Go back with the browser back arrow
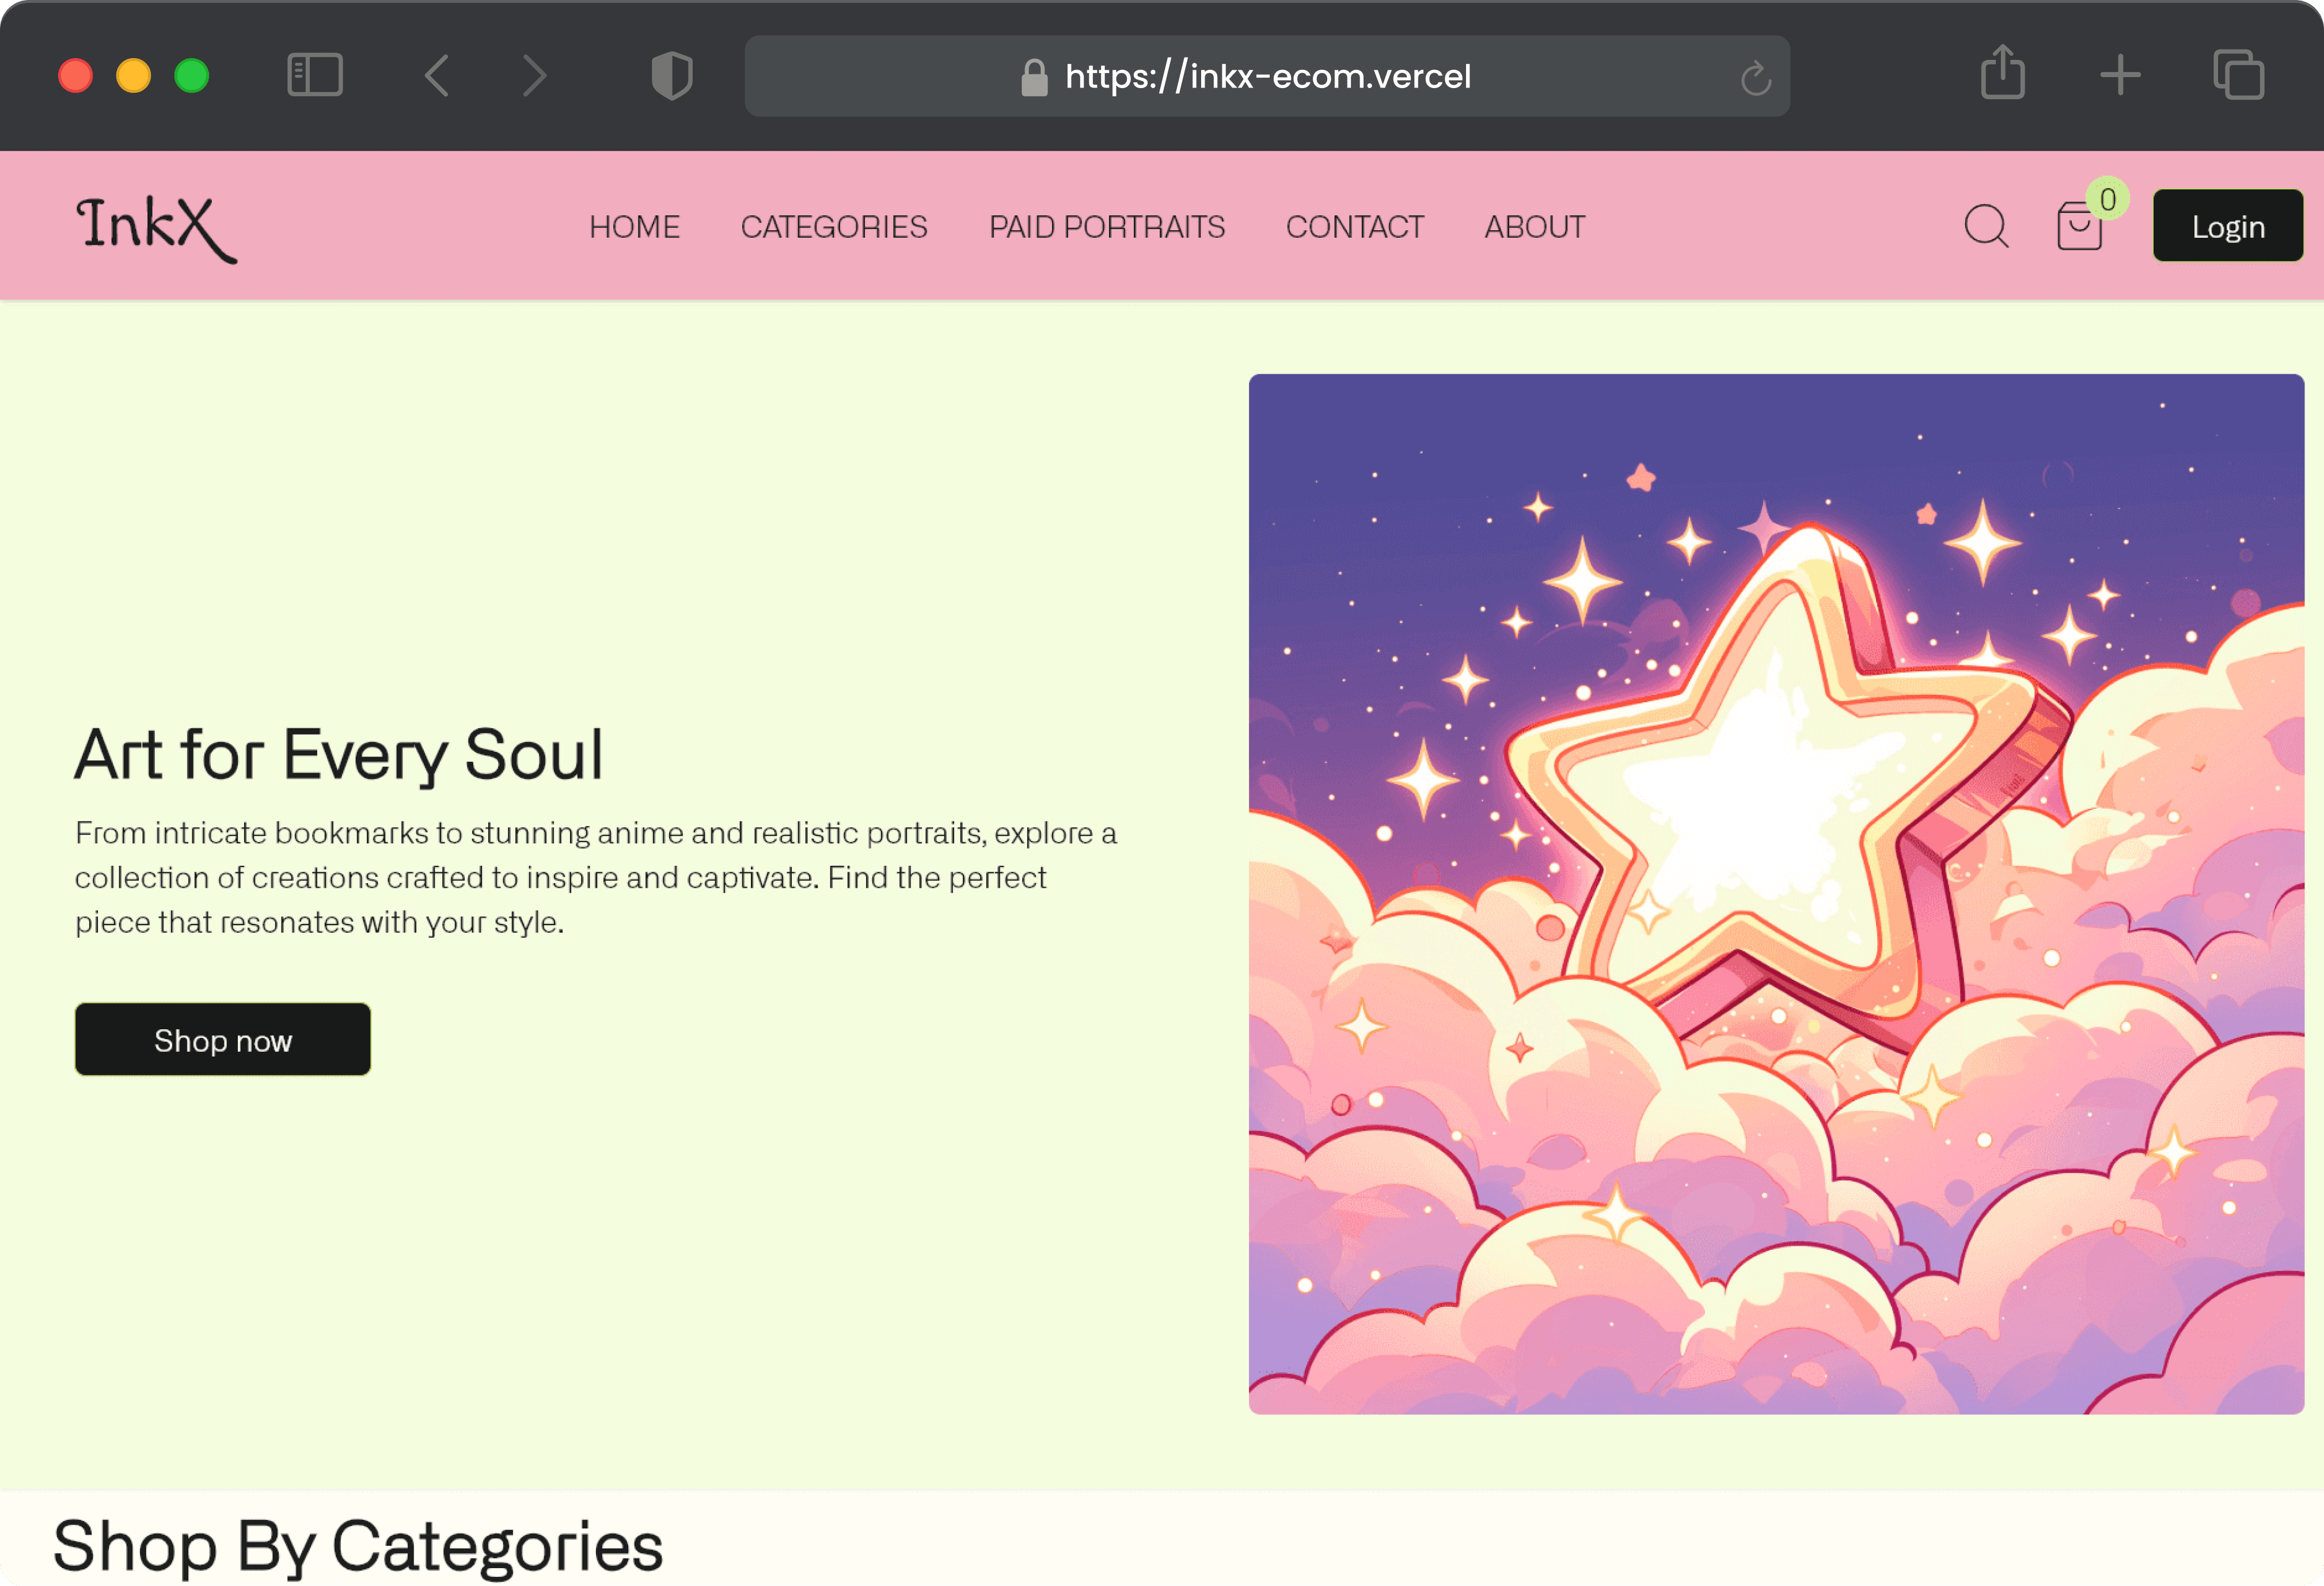2324x1586 pixels. pos(437,76)
